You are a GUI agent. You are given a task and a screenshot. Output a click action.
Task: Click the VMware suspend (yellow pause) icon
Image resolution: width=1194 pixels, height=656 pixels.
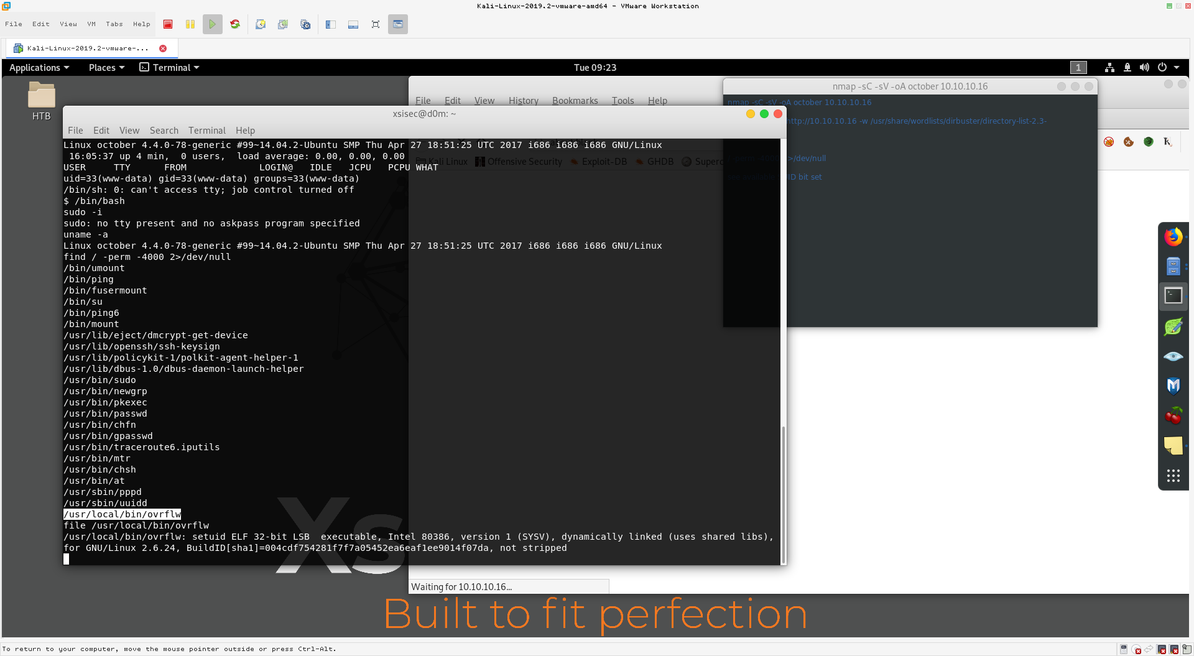[x=190, y=24]
